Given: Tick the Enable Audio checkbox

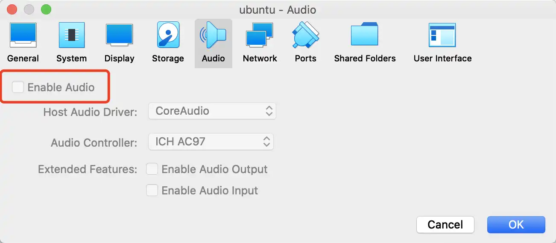Looking at the screenshot, I should 18,87.
